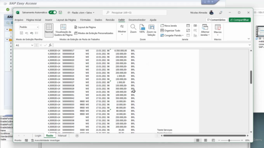Open Congelar Painéis dropdown
Viewport: 264px width, 148px height.
(x=172, y=35)
